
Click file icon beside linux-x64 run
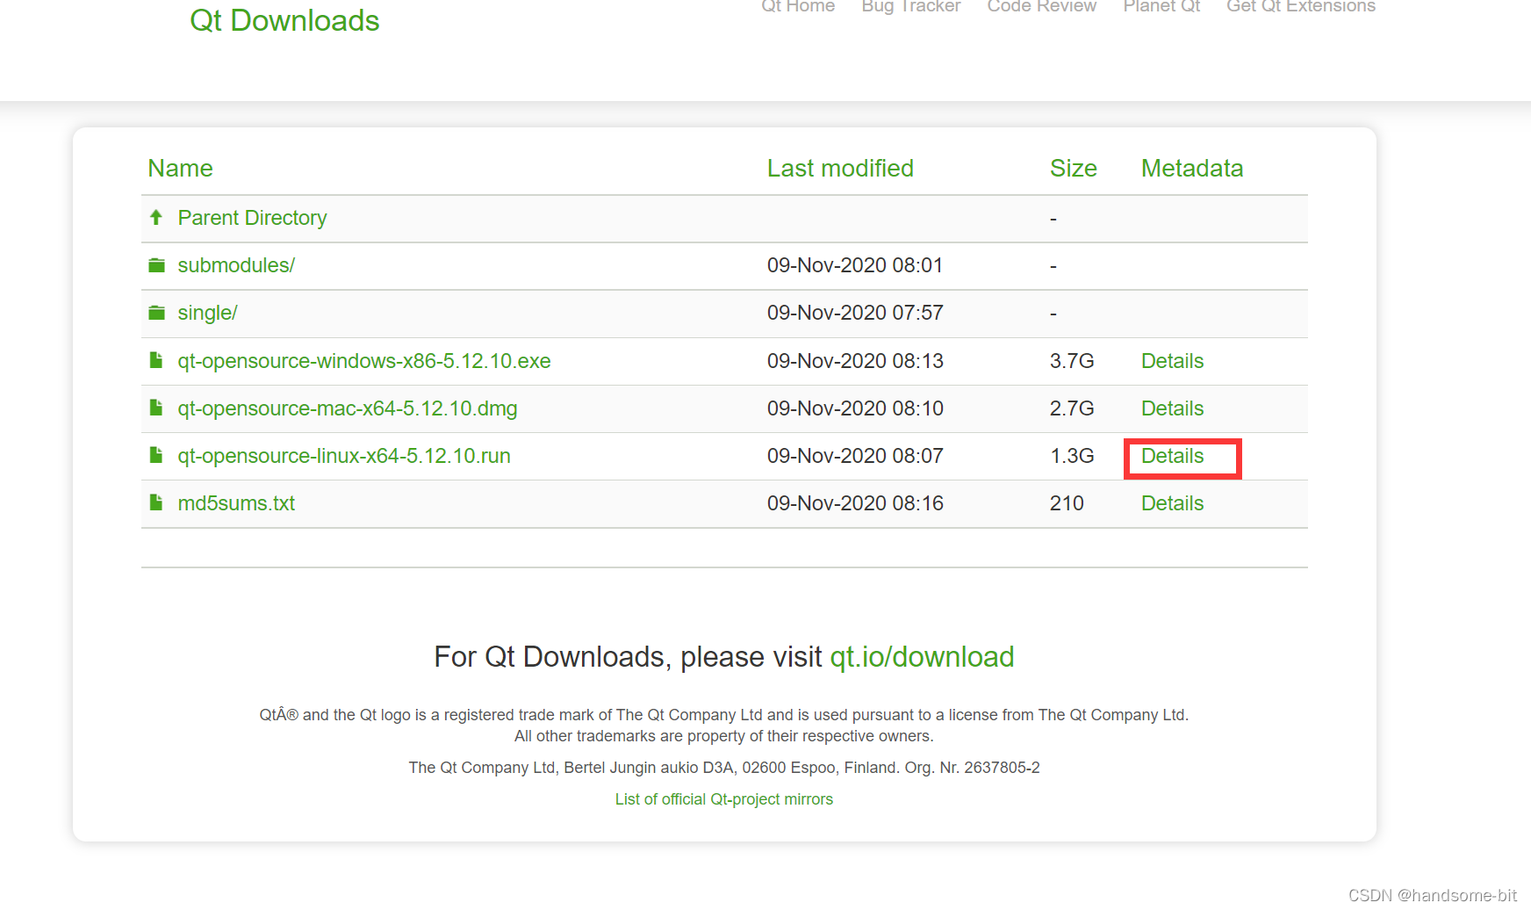(x=156, y=455)
